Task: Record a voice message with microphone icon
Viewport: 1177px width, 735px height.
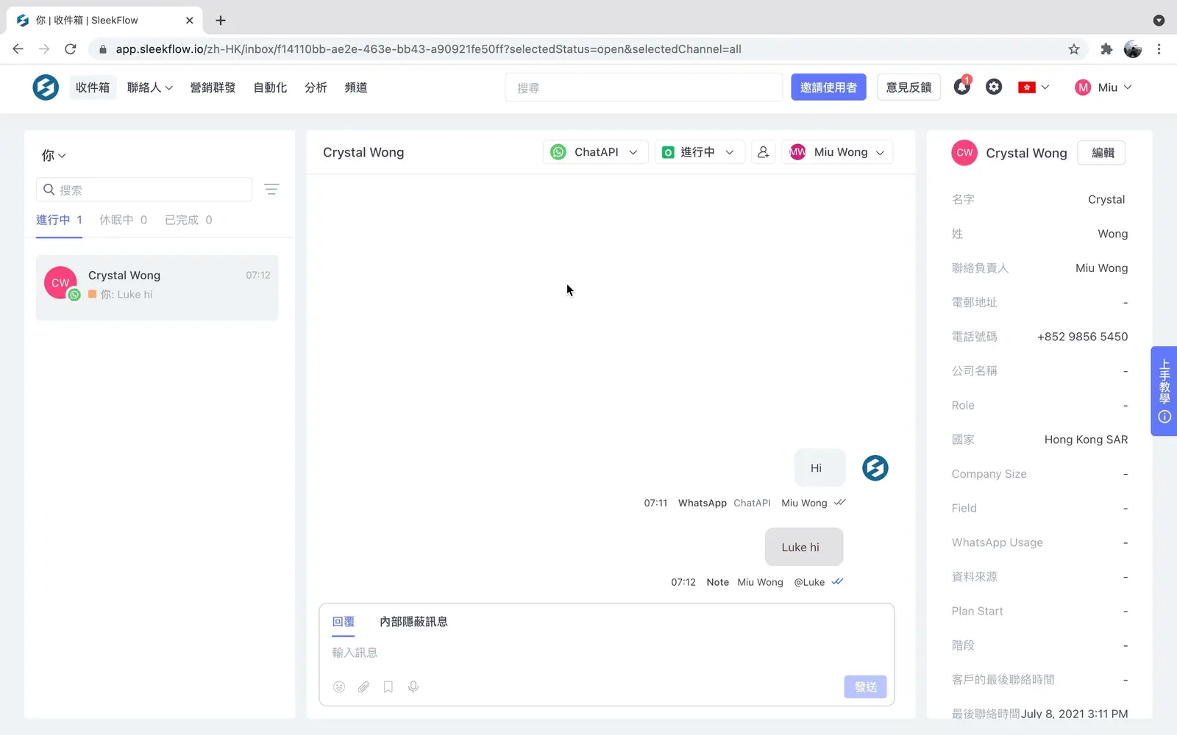Action: tap(413, 686)
